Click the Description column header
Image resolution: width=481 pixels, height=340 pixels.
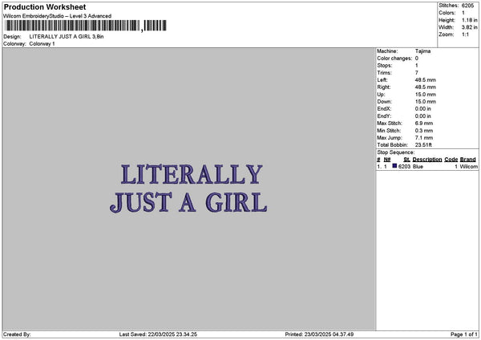point(427,160)
